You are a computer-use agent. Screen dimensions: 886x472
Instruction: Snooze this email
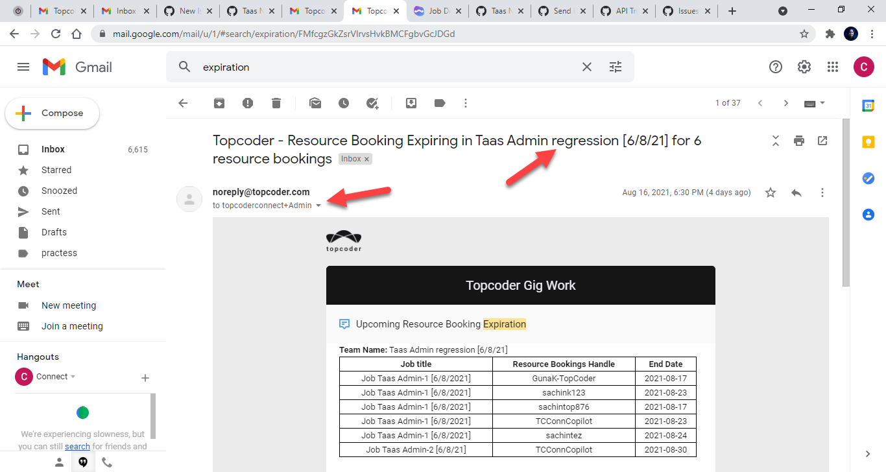pyautogui.click(x=344, y=103)
